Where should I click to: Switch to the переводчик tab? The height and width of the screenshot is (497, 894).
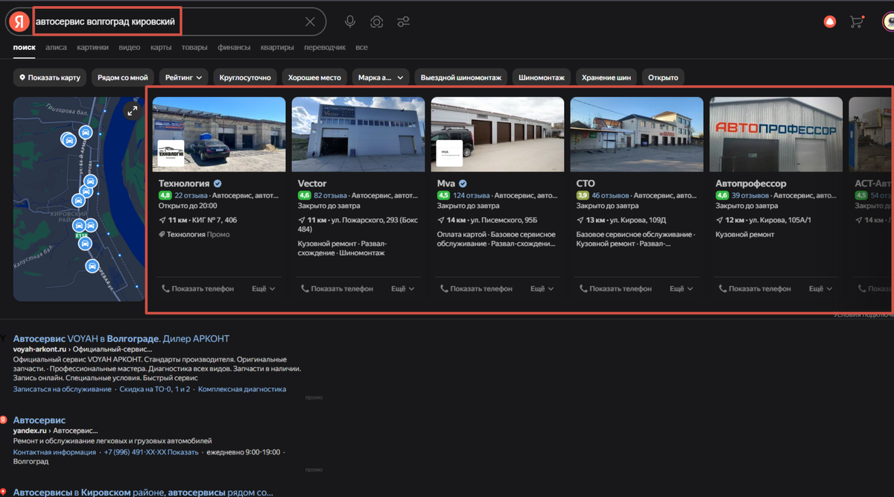point(325,48)
